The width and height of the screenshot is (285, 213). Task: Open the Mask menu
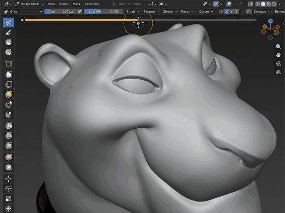[76, 4]
